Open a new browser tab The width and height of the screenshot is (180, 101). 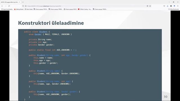click(x=23, y=2)
